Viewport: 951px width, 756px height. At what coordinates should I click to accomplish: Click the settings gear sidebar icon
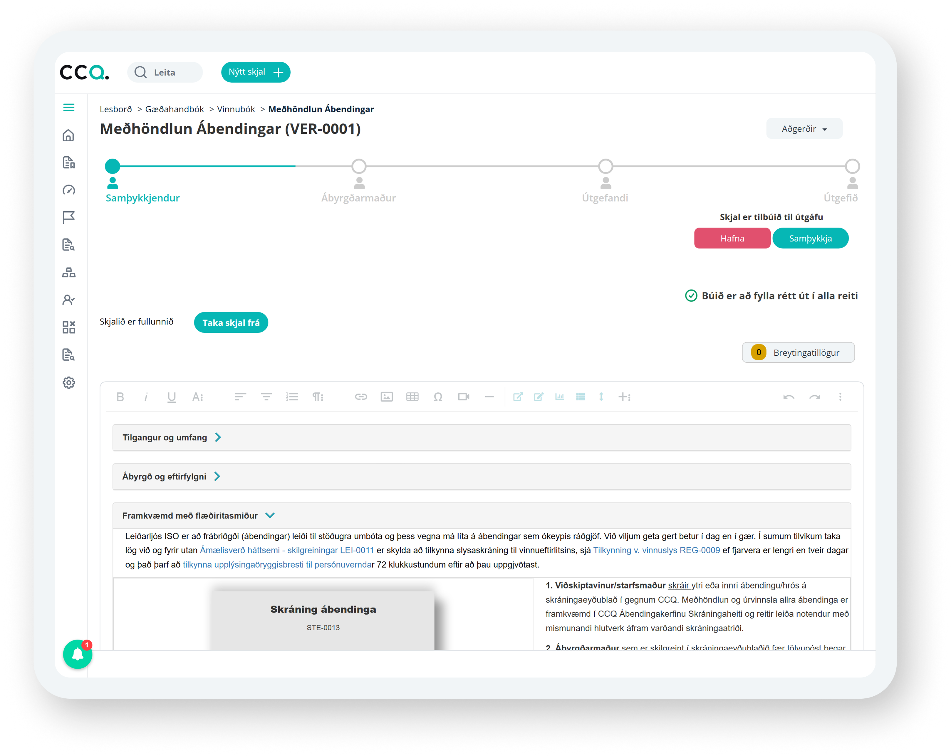(69, 382)
